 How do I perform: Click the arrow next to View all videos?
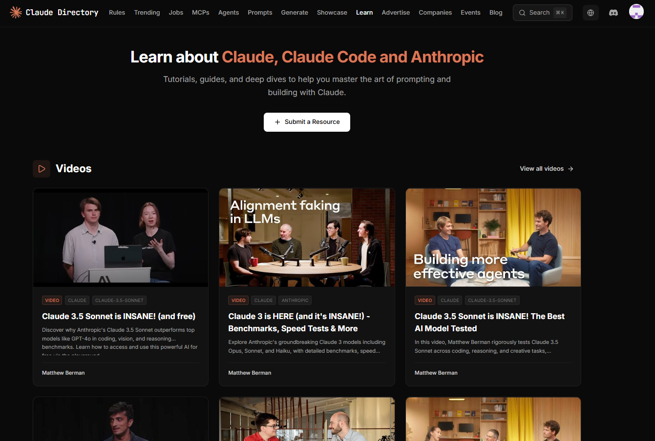point(570,168)
